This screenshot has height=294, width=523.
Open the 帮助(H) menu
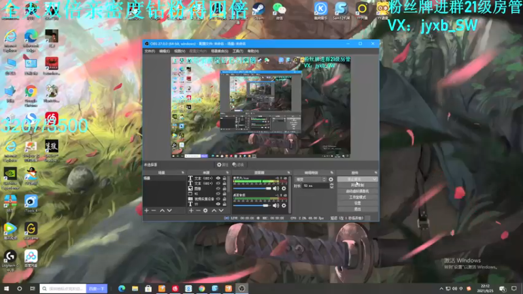point(253,51)
